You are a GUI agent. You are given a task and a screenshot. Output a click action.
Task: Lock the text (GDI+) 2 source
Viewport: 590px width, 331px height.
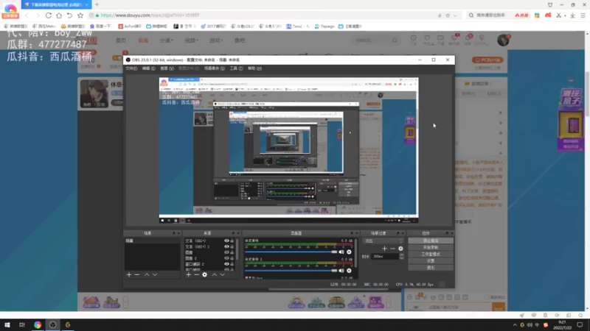(x=232, y=246)
